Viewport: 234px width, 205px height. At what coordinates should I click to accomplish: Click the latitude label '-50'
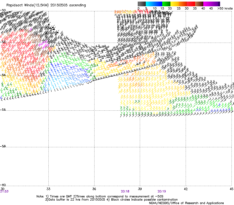3,10
